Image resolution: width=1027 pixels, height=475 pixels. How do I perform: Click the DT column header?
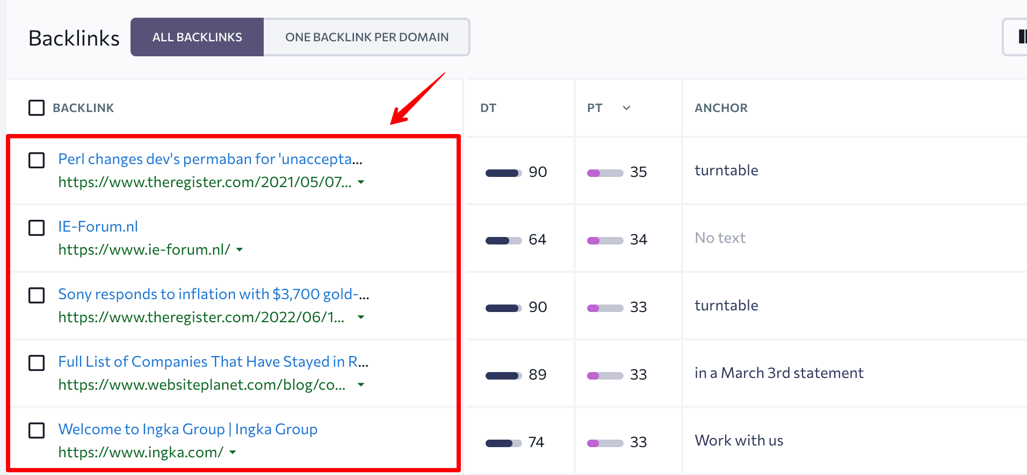click(x=488, y=108)
